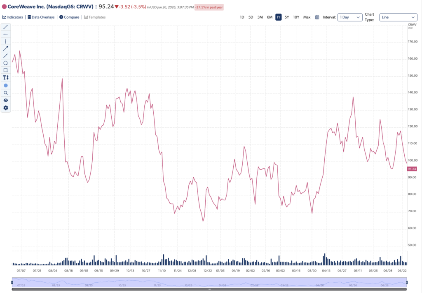The width and height of the screenshot is (422, 293).
Task: Click the 06/22 date axis label
Action: [x=402, y=271]
